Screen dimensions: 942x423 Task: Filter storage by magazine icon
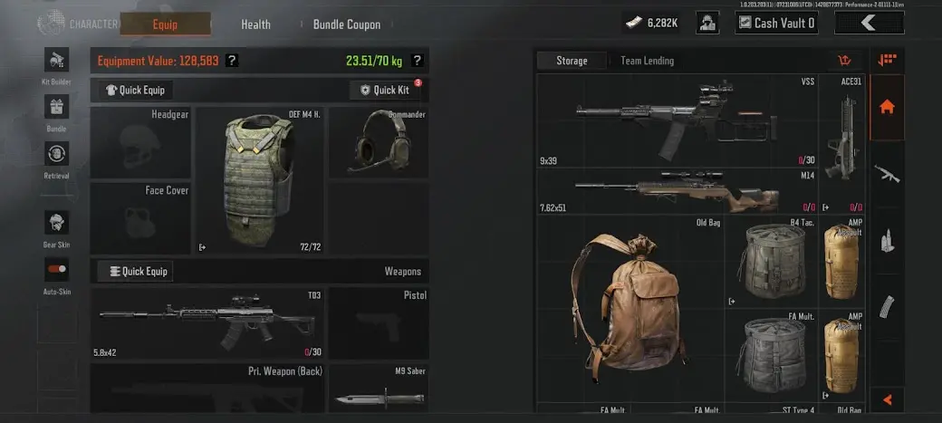pyautogui.click(x=887, y=306)
